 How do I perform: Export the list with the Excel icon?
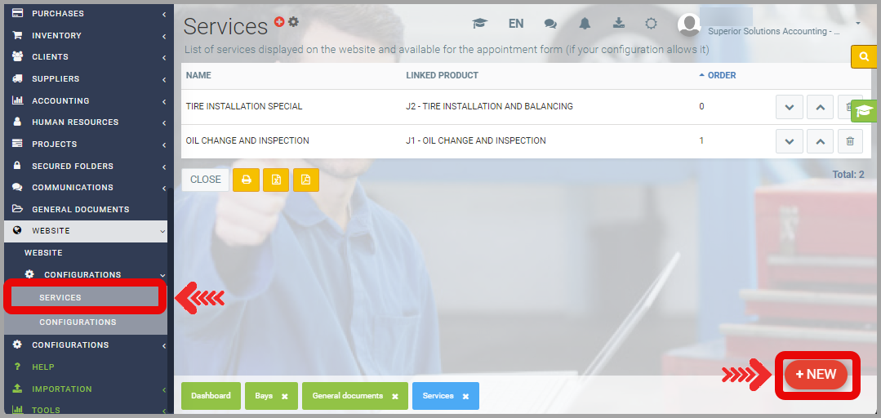tap(276, 180)
